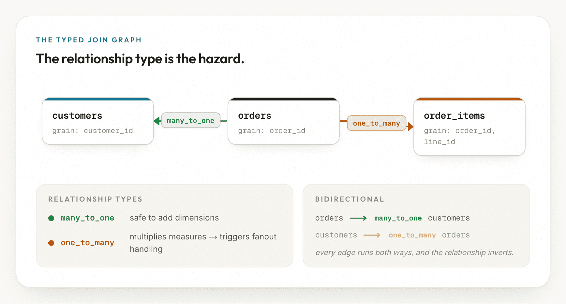Click the green arrow after 'orders' in Bidirectional

(x=358, y=218)
